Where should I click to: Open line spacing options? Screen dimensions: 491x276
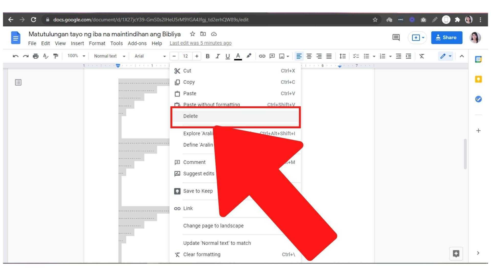point(342,56)
